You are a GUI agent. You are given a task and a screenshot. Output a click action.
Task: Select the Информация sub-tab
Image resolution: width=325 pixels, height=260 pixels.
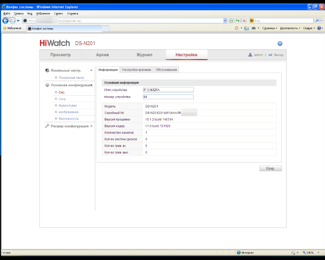pos(108,70)
